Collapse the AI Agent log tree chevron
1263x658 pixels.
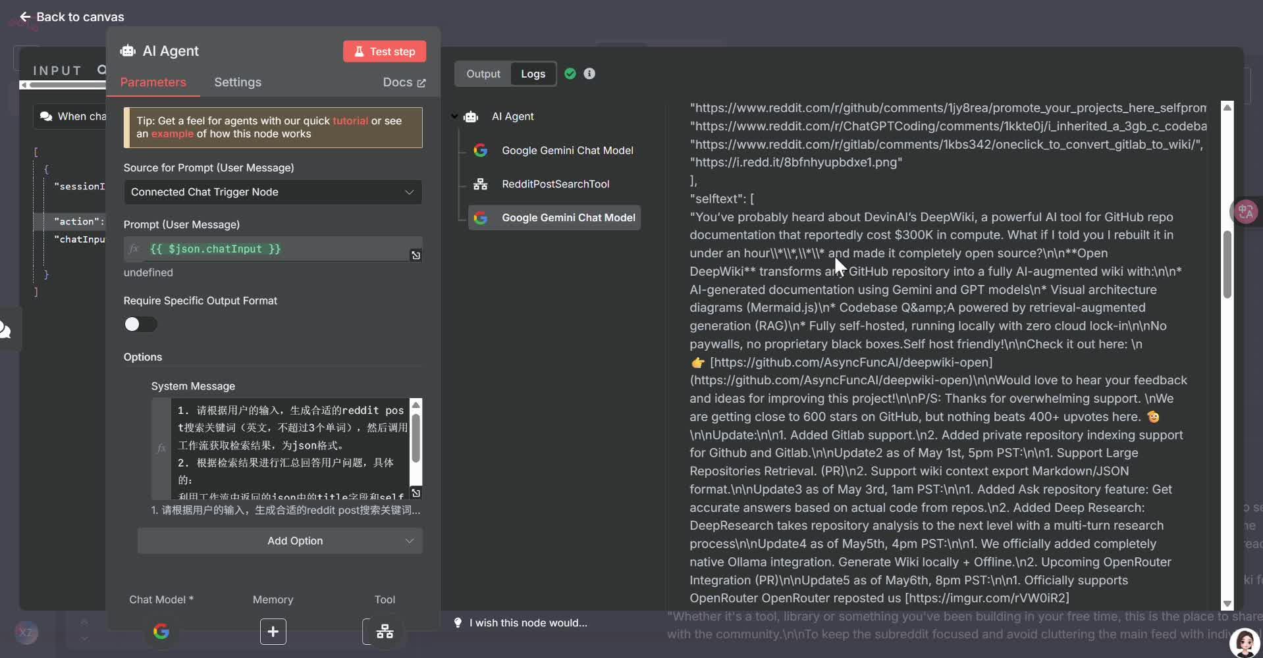[454, 116]
